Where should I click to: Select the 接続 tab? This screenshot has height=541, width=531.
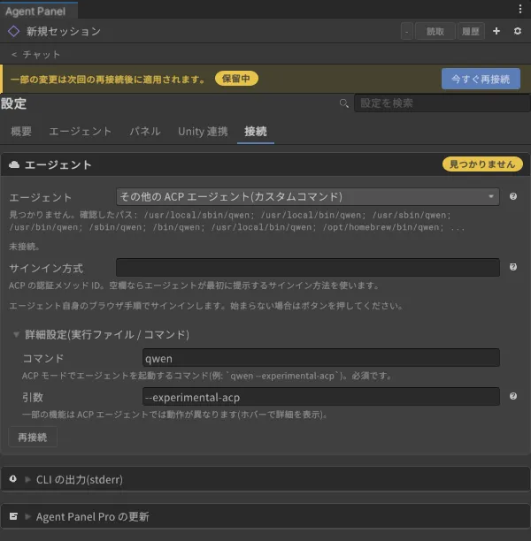tap(256, 132)
